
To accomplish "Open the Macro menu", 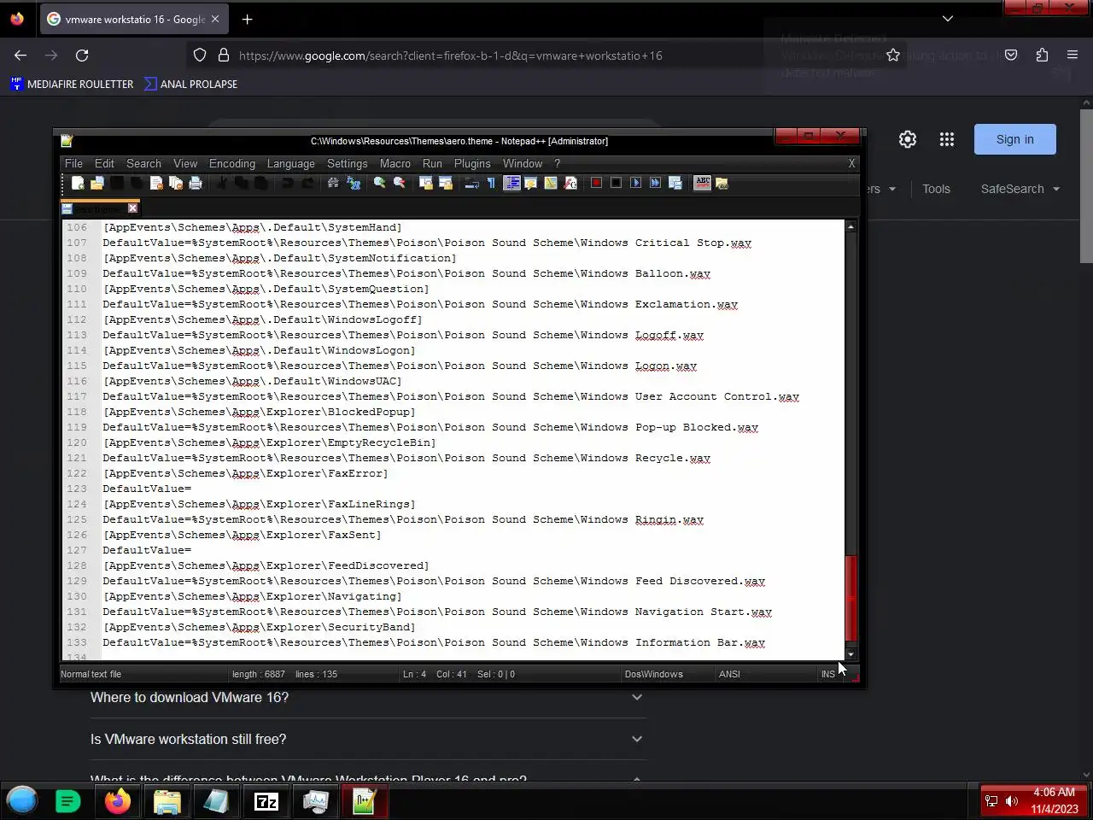I will pos(395,163).
